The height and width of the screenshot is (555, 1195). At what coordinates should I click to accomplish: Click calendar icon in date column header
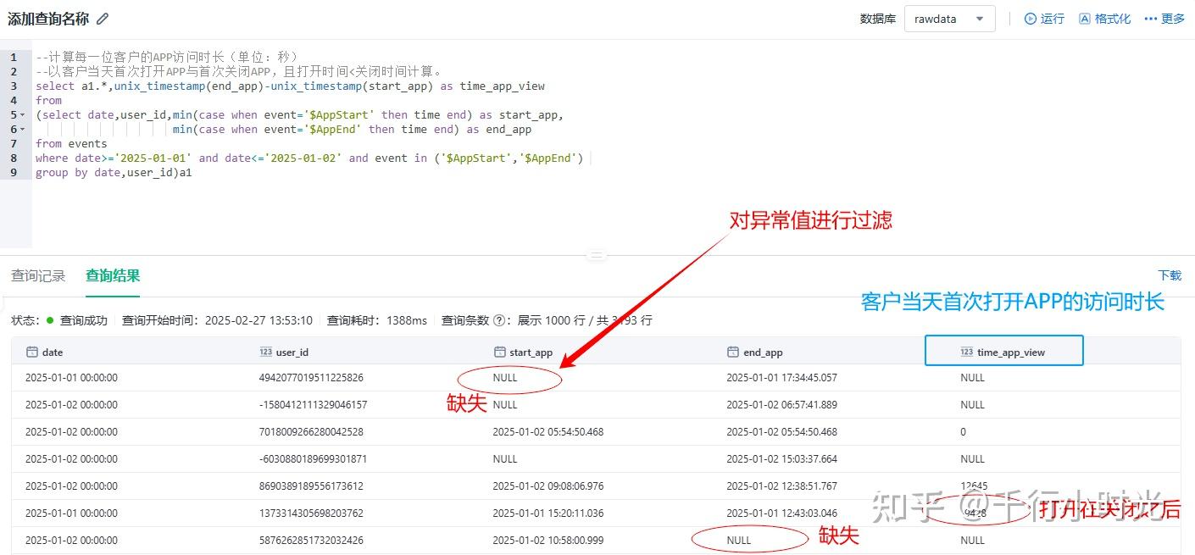[x=32, y=352]
